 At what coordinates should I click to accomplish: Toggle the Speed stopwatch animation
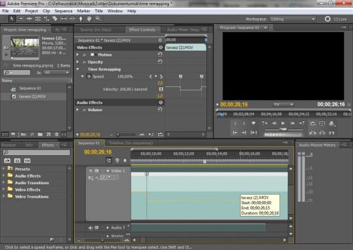point(88,77)
